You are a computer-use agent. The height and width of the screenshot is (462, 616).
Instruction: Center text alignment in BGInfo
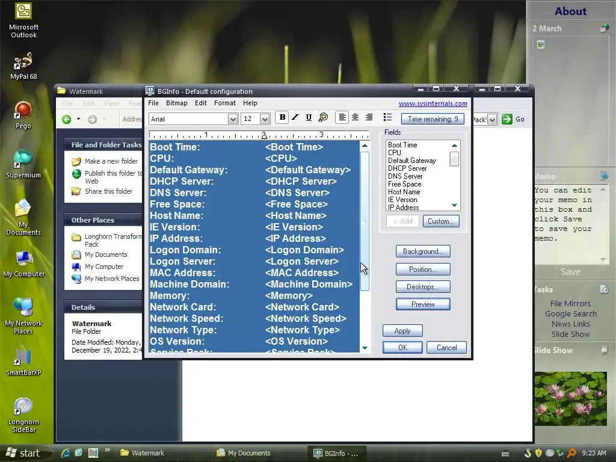355,117
